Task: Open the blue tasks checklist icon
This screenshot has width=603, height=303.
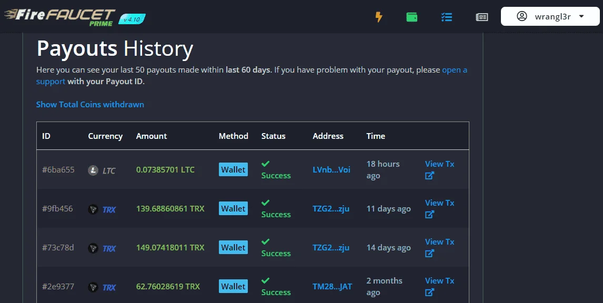Action: tap(447, 17)
